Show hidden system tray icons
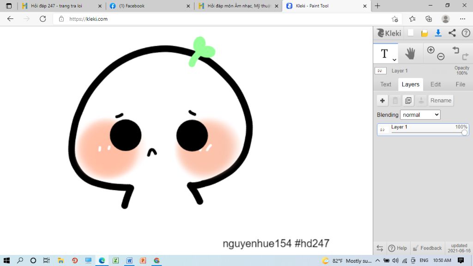 (x=377, y=260)
